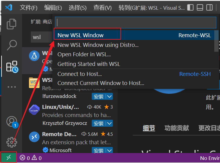Expand install options for Remote Development
Screen dimensions: 220x163
pos(109,150)
